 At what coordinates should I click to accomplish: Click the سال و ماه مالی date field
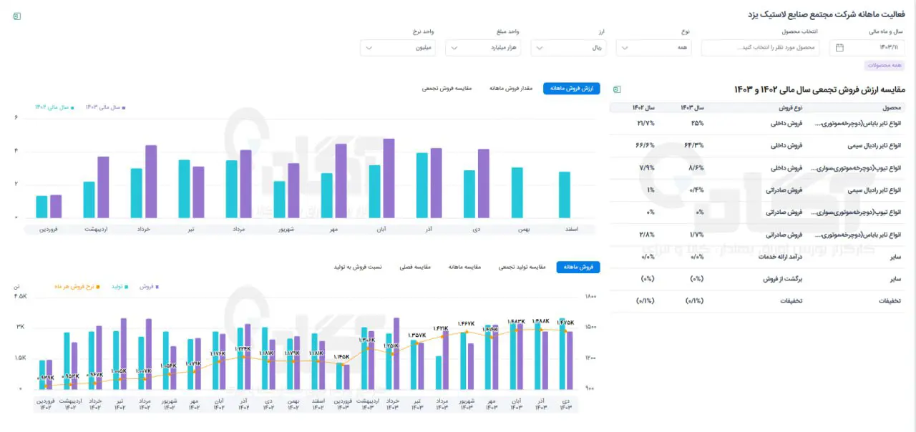coord(867,48)
